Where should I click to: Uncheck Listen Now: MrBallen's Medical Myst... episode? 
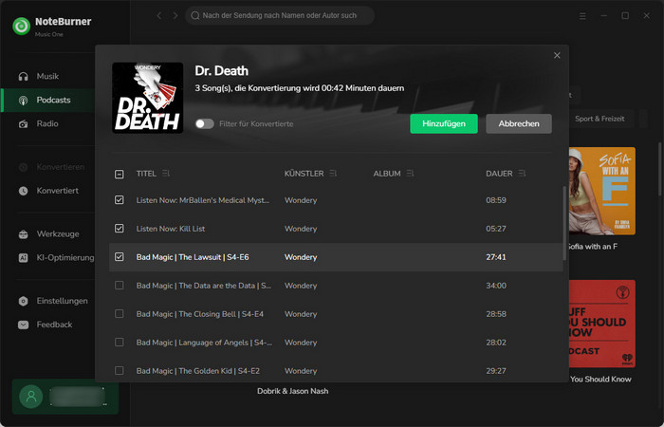coord(120,200)
